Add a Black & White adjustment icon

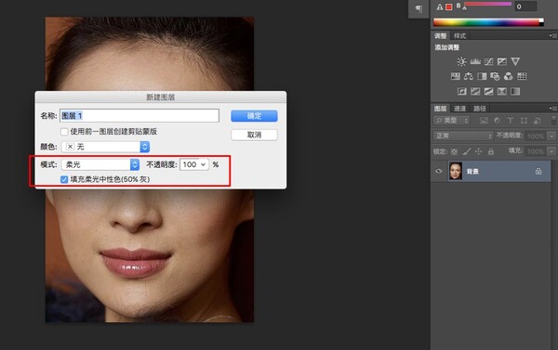point(482,76)
